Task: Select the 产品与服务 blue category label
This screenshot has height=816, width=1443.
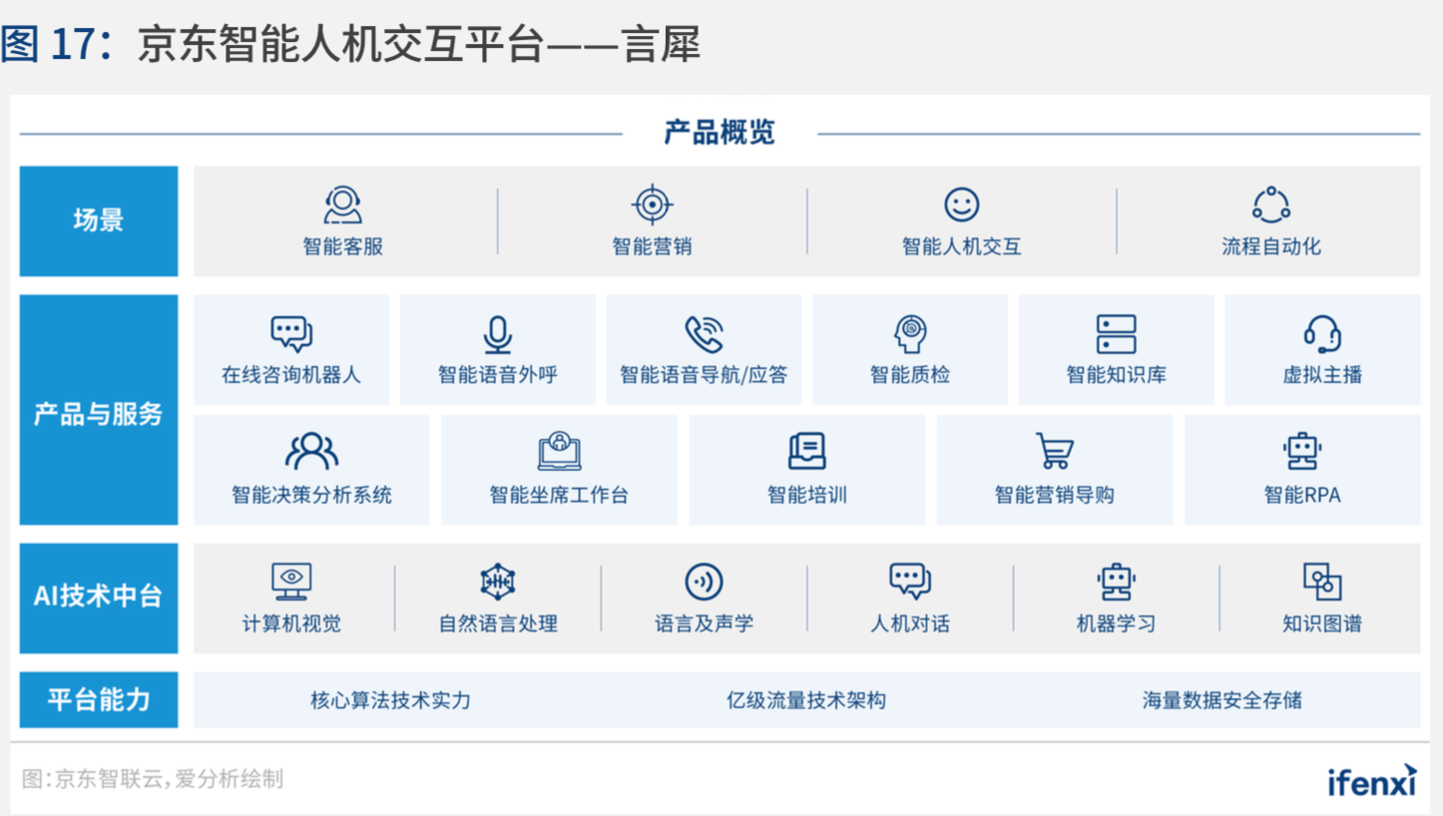Action: coord(99,410)
